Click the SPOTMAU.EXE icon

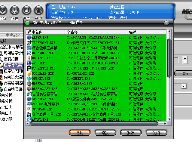(29, 109)
